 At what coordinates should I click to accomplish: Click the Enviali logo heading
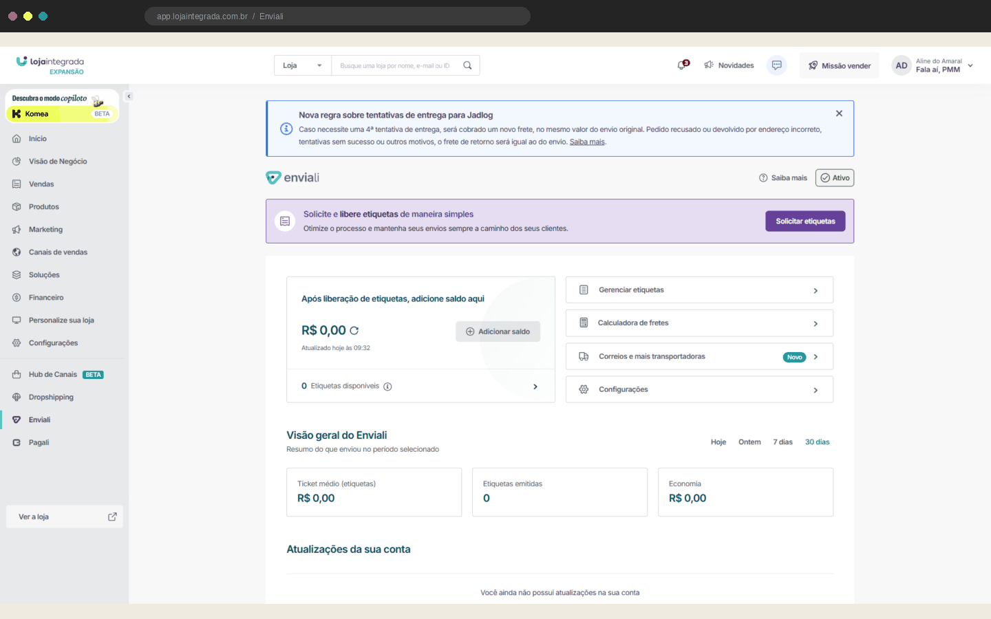[x=292, y=178]
